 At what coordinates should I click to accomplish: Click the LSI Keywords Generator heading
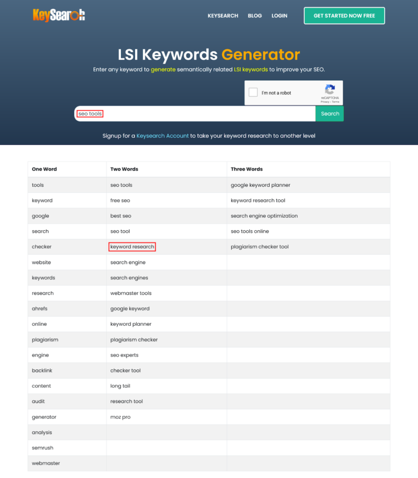[x=209, y=55]
